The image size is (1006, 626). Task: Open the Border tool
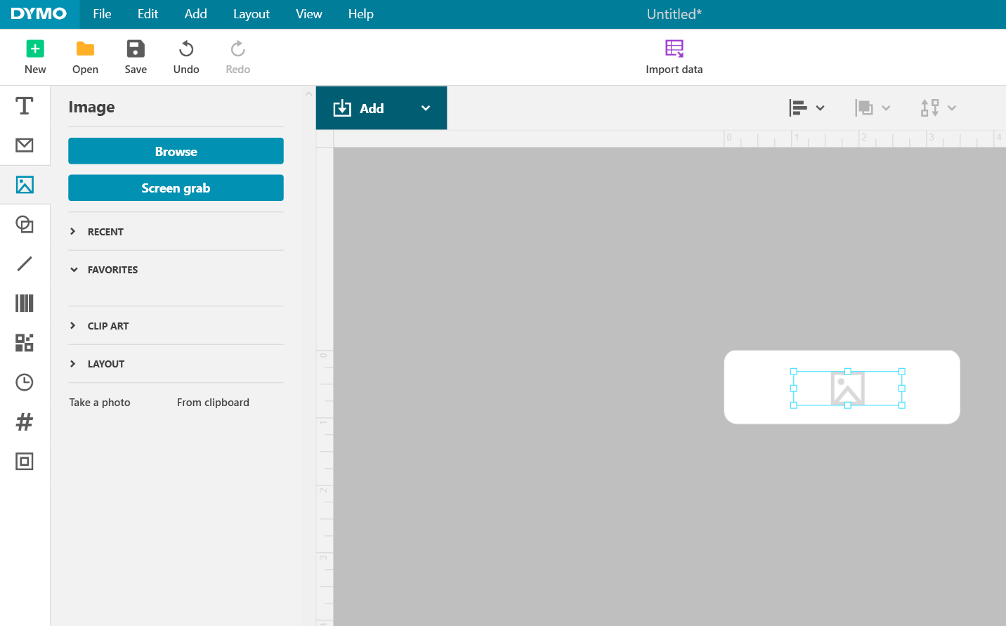tap(25, 461)
